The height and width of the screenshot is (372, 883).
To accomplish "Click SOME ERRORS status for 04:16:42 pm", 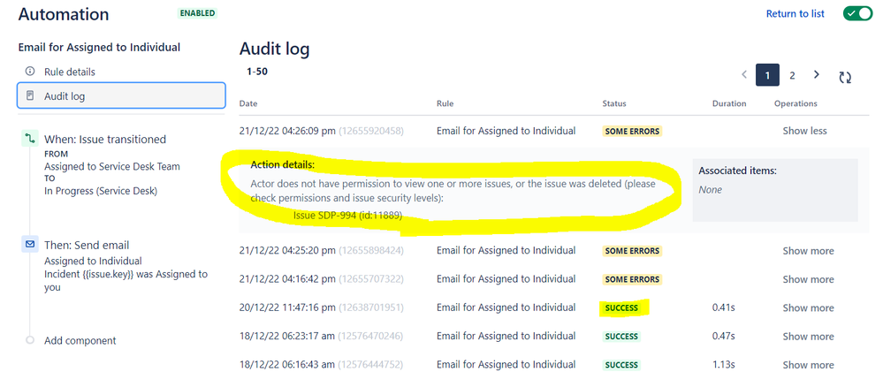I will [x=632, y=279].
